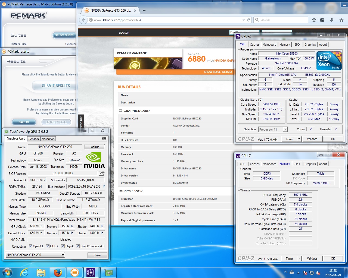This screenshot has height=278, width=348.
Task: Switch to Validation tab in GPU-Z
Action: pos(48,139)
